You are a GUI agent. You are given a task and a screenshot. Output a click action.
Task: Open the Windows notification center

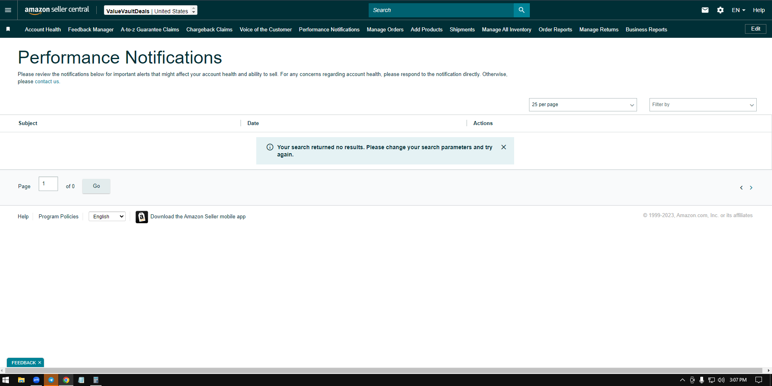coord(759,380)
